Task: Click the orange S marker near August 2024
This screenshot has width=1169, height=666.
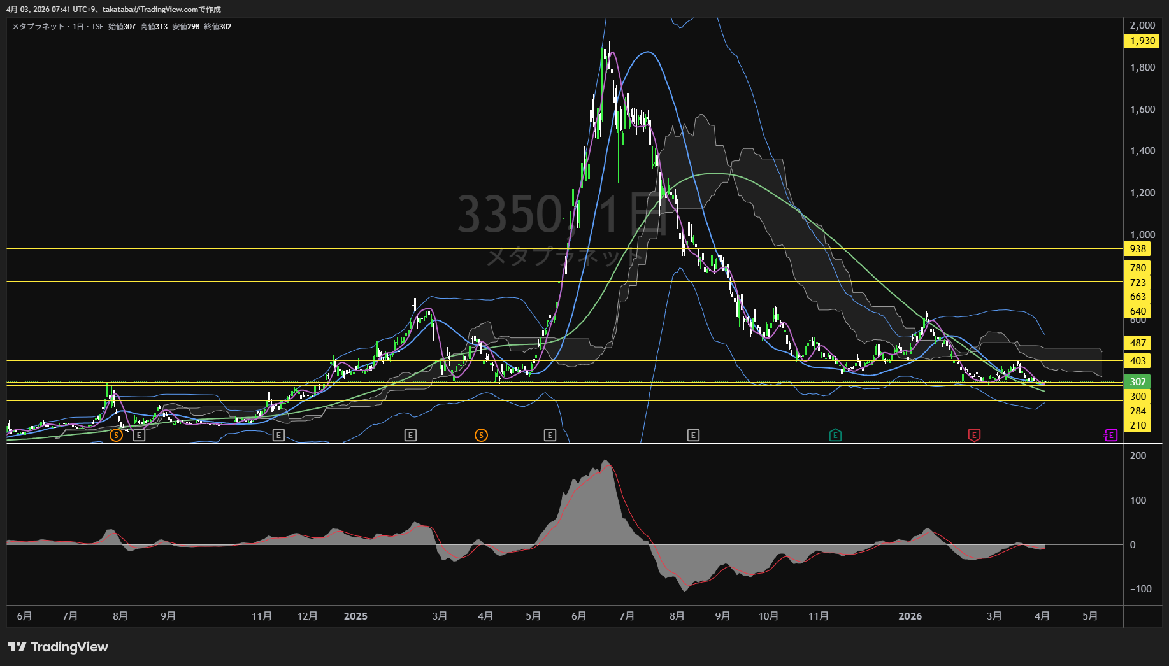Action: click(116, 436)
